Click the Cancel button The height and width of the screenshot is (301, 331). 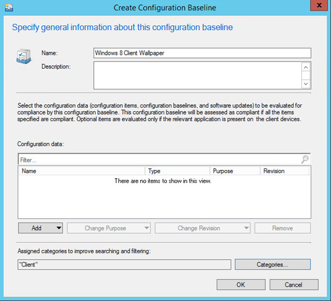[x=293, y=285]
